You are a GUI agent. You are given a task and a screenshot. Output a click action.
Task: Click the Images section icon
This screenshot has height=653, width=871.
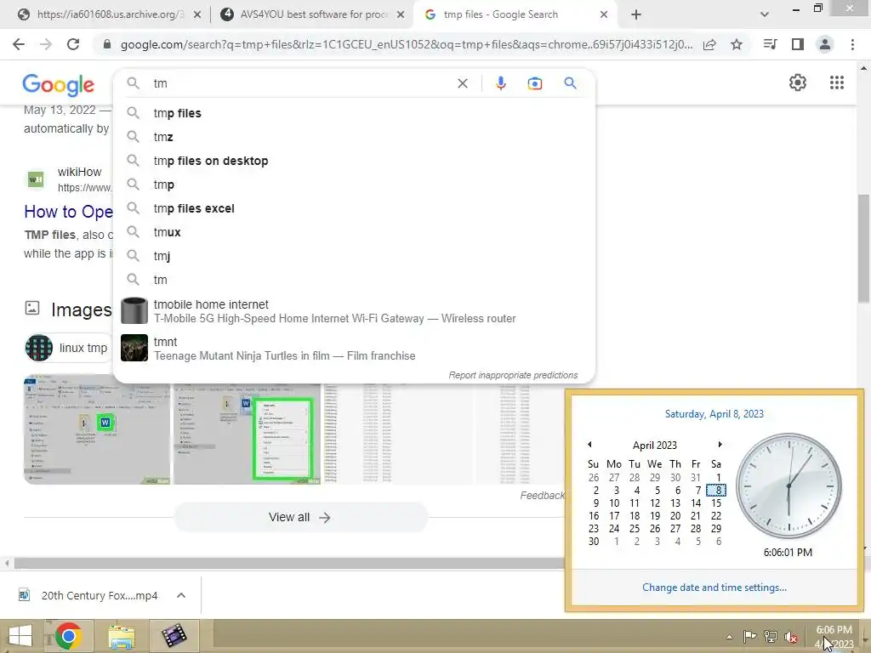(x=32, y=308)
